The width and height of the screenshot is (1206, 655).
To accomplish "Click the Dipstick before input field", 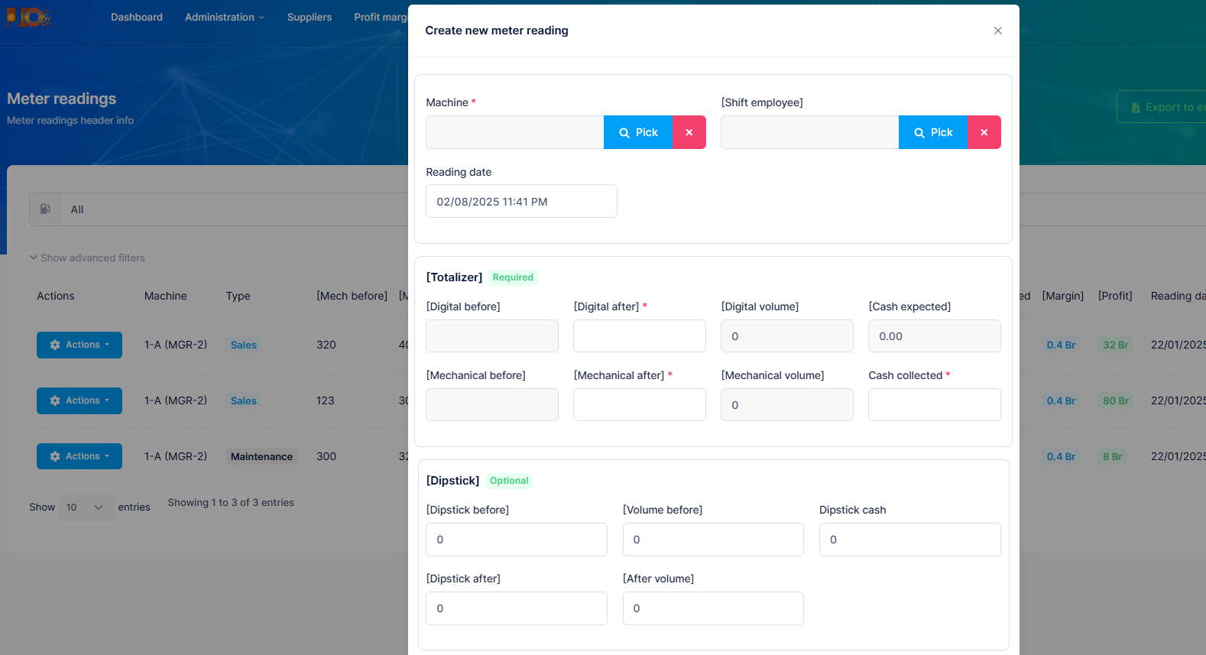I will (x=516, y=540).
